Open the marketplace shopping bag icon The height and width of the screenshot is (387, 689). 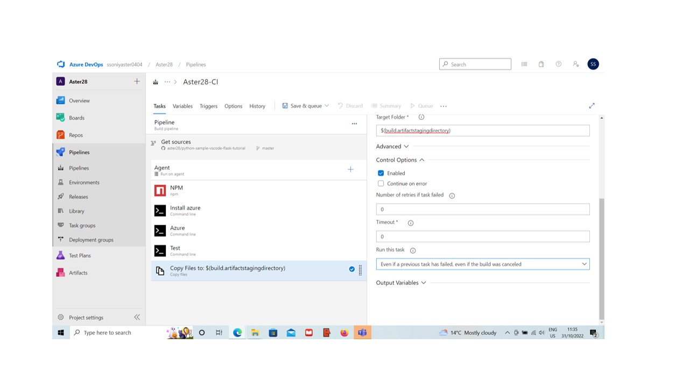click(x=541, y=64)
